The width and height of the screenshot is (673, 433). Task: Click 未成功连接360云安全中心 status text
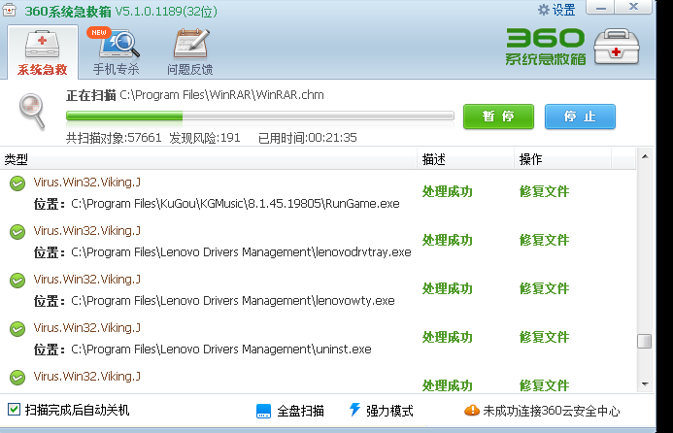click(552, 411)
